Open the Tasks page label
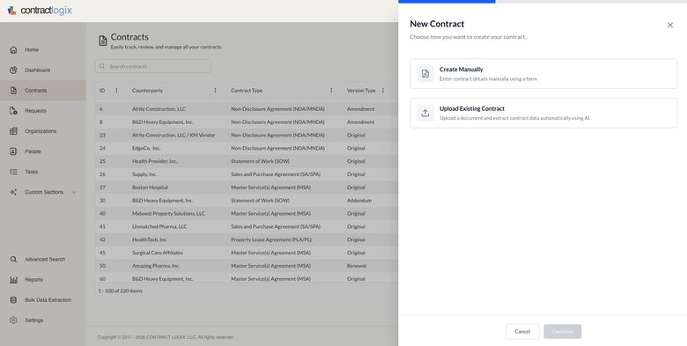This screenshot has height=346, width=687. click(x=32, y=172)
